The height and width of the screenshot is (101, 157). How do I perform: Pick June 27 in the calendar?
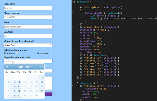pyautogui.click(x=19, y=95)
